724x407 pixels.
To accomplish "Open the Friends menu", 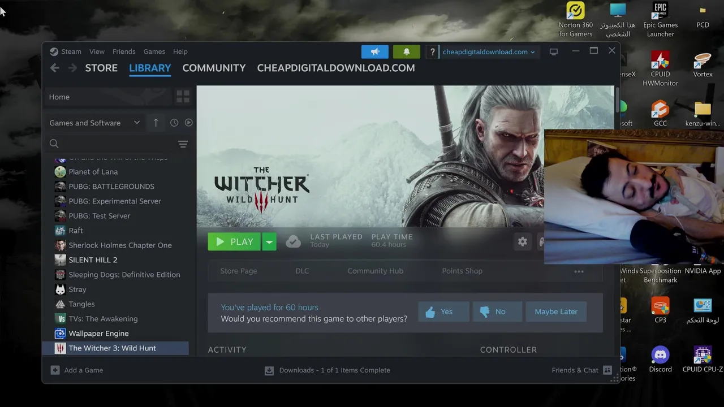I will [x=124, y=51].
